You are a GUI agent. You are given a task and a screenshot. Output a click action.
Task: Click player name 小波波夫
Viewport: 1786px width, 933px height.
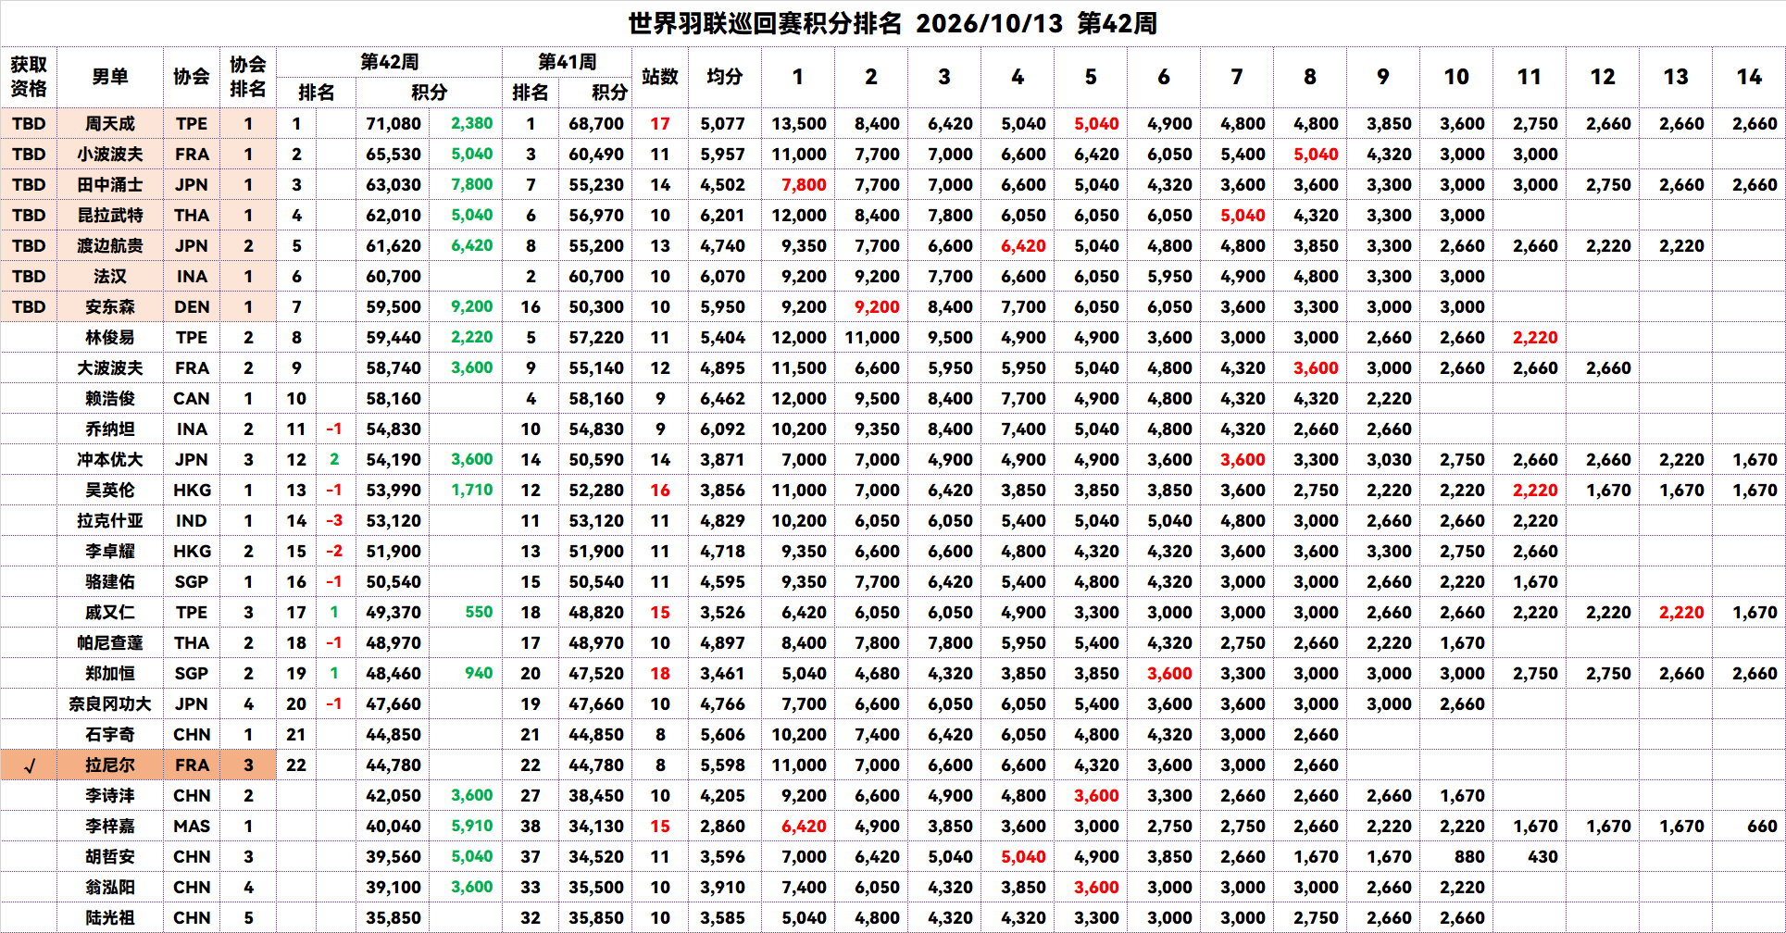click(x=110, y=154)
